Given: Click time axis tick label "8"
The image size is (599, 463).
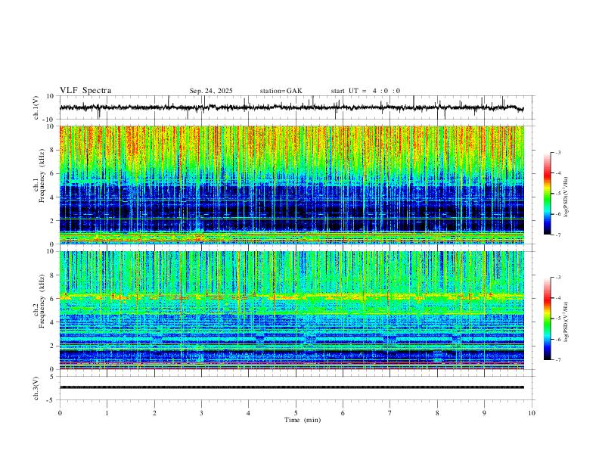Looking at the screenshot, I should 437,413.
